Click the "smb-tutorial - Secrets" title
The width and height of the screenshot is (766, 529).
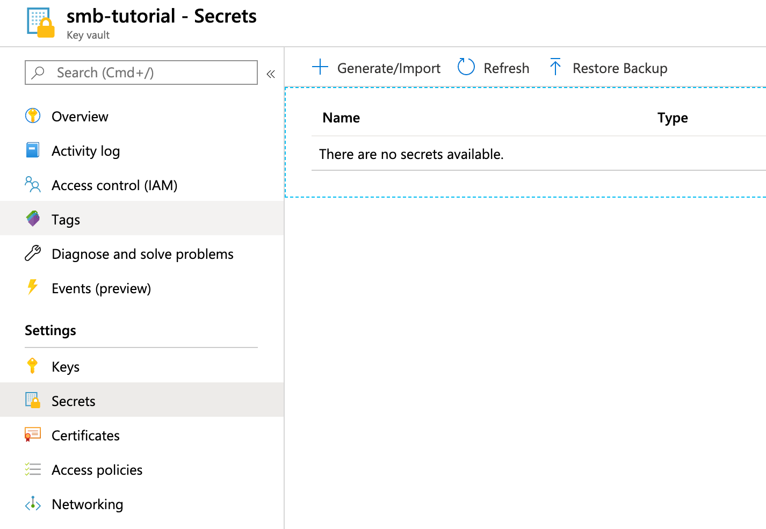162,16
